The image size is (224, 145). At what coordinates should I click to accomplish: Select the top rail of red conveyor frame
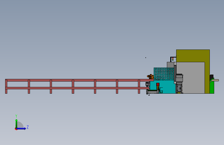click(79, 80)
